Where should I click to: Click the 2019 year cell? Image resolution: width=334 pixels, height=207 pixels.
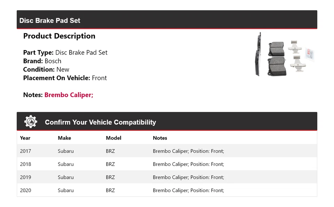pos(25,177)
